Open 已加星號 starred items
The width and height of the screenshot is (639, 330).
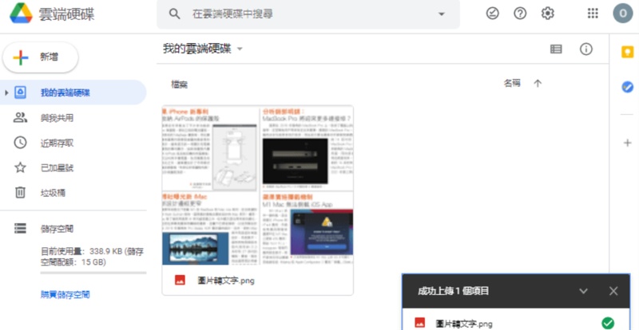[57, 167]
